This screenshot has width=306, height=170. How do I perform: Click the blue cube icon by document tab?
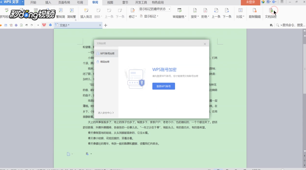tap(50, 25)
